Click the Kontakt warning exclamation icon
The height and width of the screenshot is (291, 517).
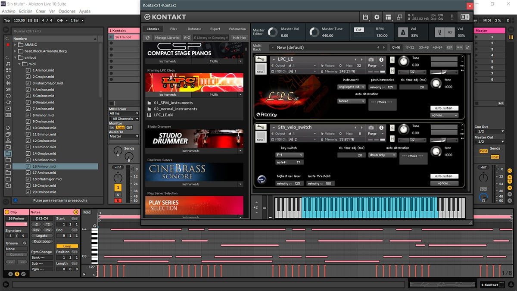coord(452,17)
